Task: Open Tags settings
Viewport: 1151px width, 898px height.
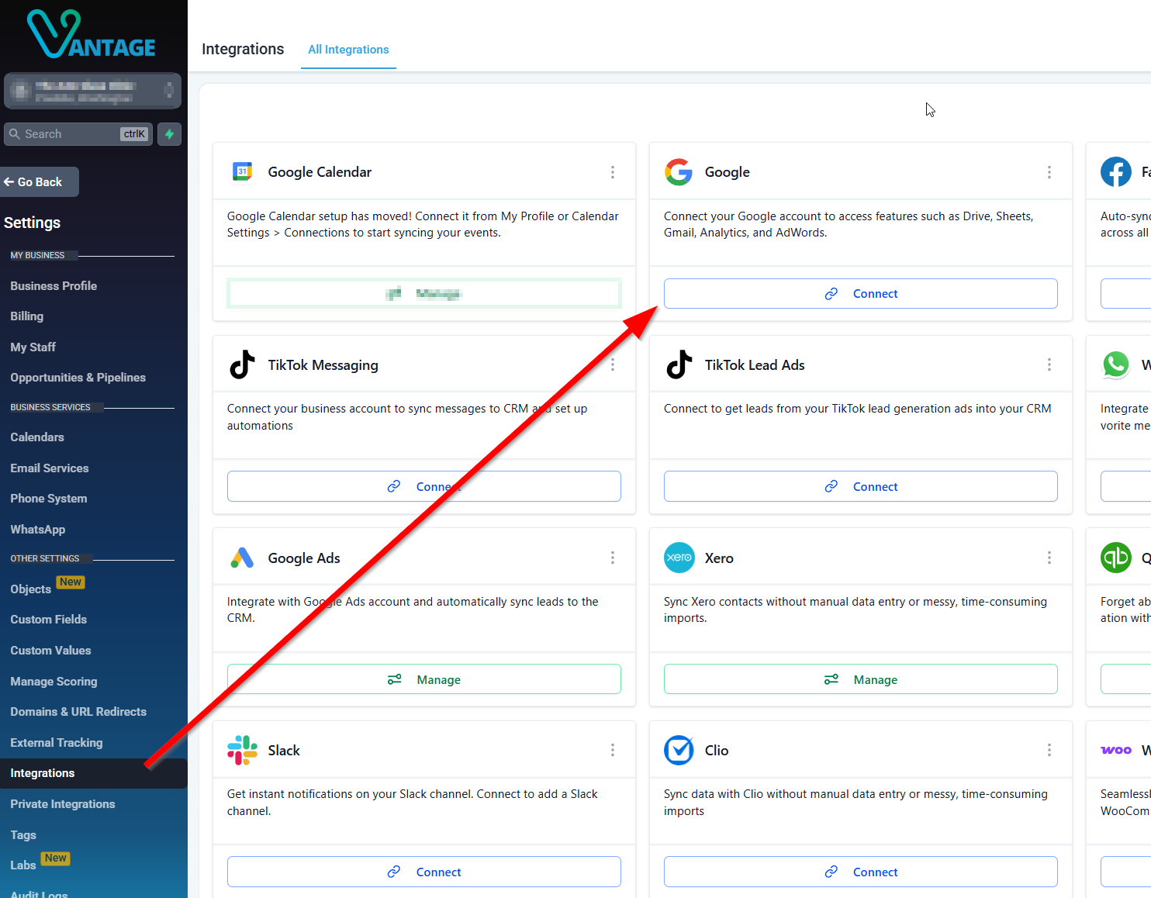Action: (23, 835)
